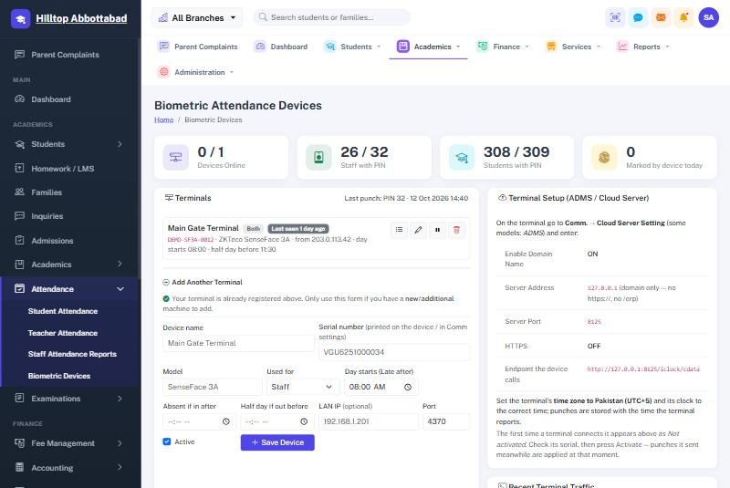Click the endpoint URL text
The image size is (730, 488).
coord(643,369)
